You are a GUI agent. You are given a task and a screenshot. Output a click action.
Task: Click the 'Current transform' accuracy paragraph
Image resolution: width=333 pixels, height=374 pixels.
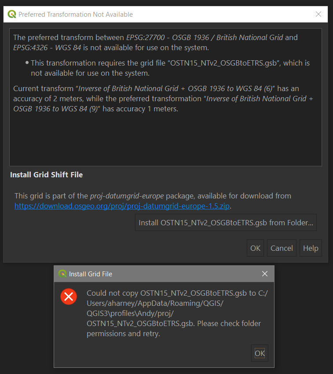point(163,99)
